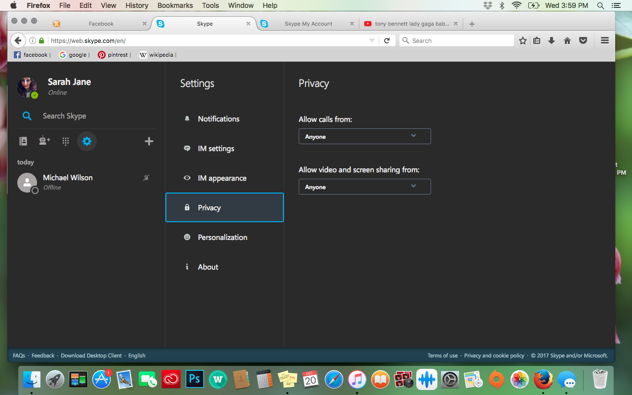Open App Store in the dock

pyautogui.click(x=102, y=379)
